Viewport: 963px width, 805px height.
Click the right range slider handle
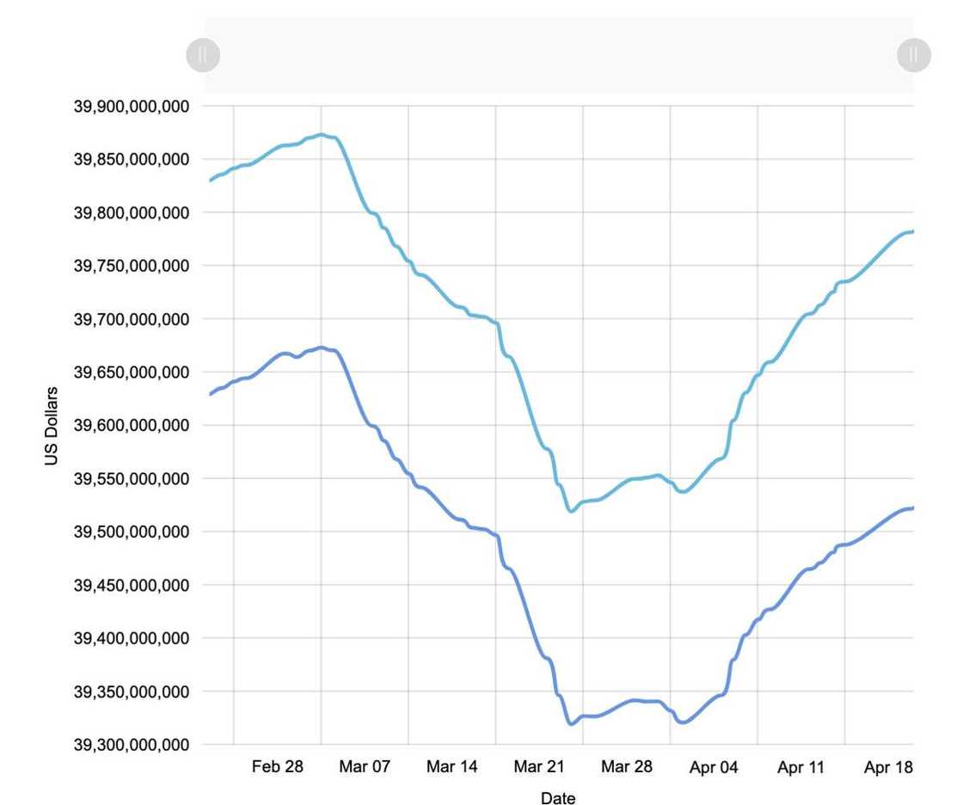[x=913, y=56]
